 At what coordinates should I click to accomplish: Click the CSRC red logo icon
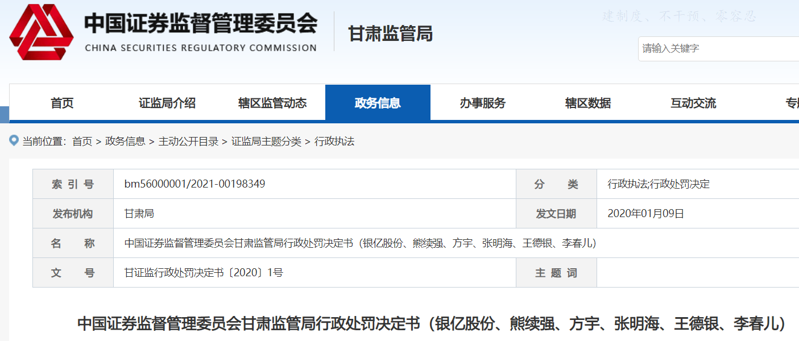coord(42,32)
